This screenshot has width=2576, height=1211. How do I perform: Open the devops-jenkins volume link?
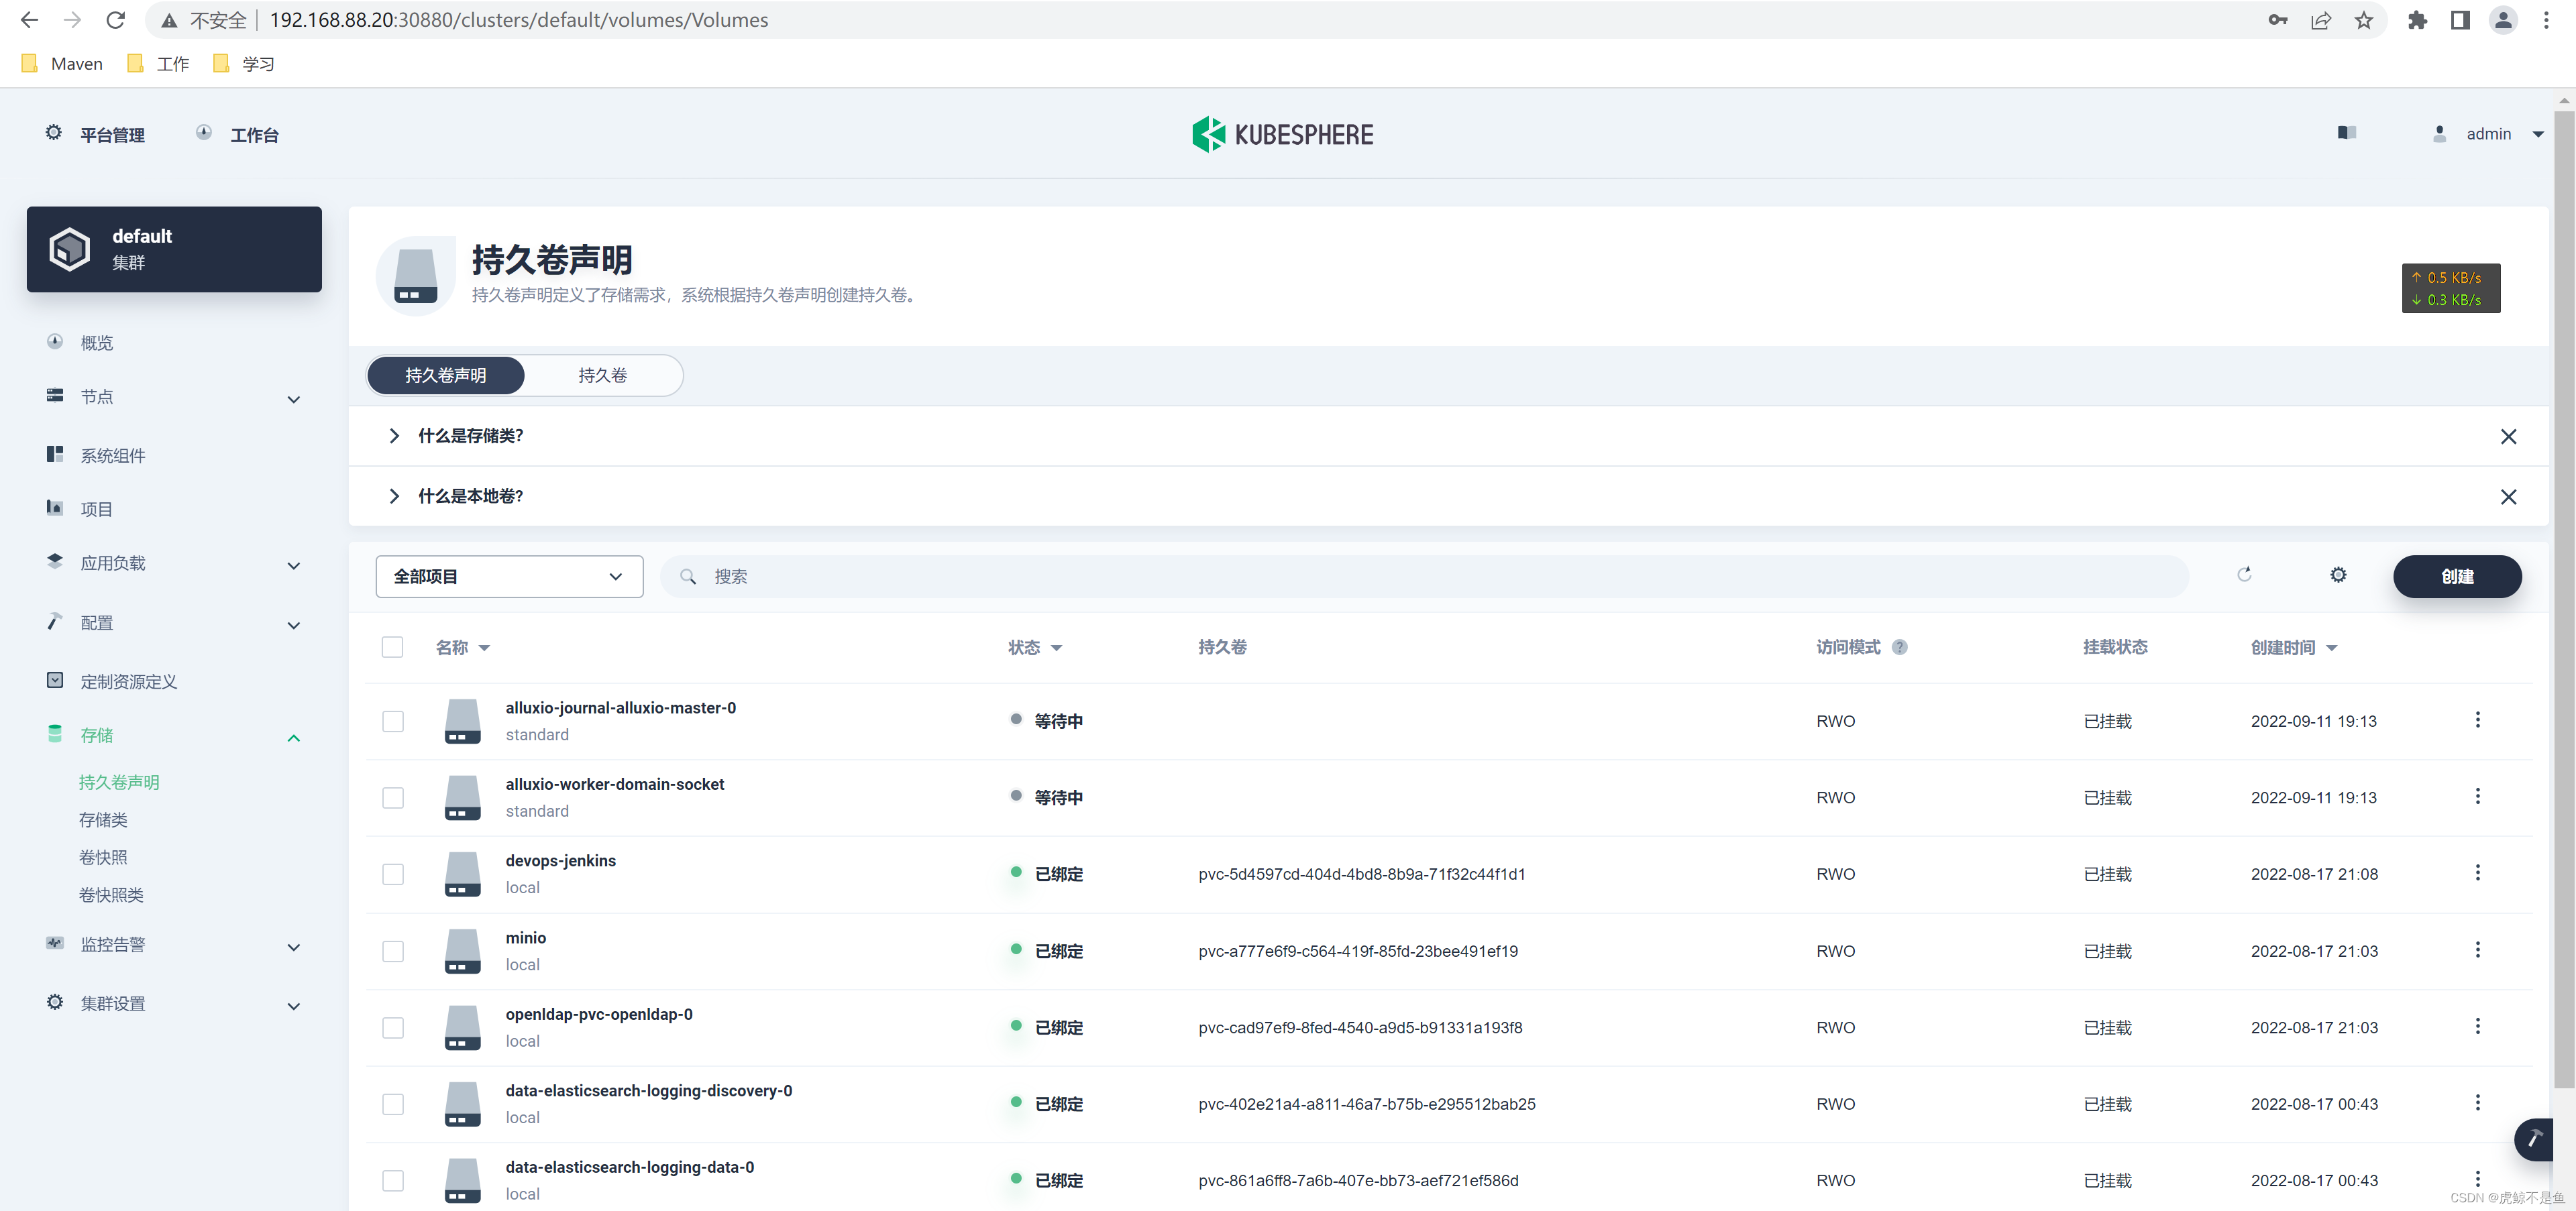point(560,860)
